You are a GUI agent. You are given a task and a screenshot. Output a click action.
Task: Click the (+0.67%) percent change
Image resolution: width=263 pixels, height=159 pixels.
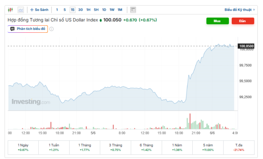click(148, 20)
